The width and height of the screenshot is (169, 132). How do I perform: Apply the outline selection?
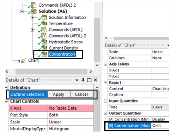point(59,94)
